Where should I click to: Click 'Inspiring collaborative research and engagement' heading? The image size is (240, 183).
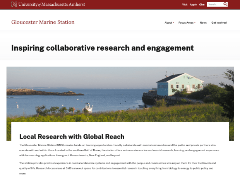pos(103,48)
